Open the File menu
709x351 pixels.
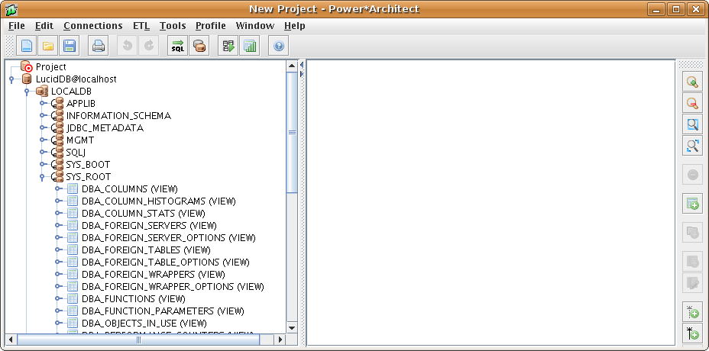click(17, 26)
